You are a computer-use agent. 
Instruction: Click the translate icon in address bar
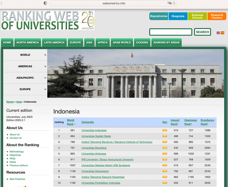[x=170, y=3]
